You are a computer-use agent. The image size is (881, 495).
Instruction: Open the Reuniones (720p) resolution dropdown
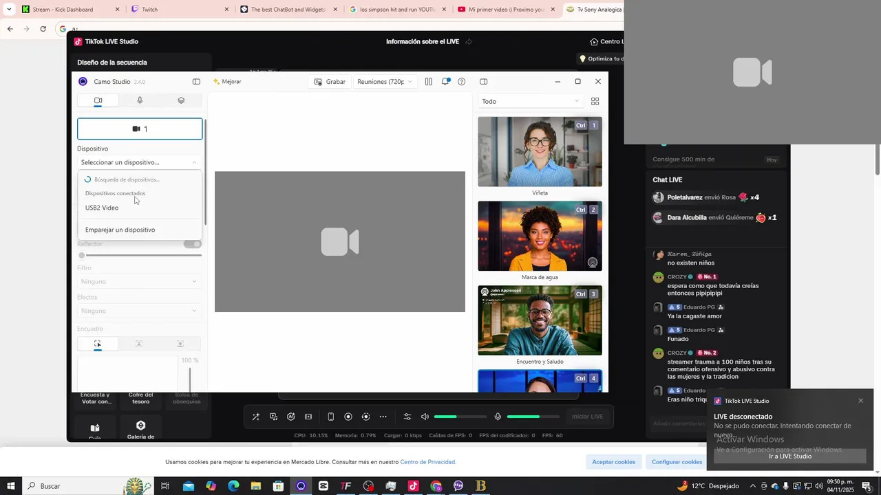pyautogui.click(x=385, y=82)
